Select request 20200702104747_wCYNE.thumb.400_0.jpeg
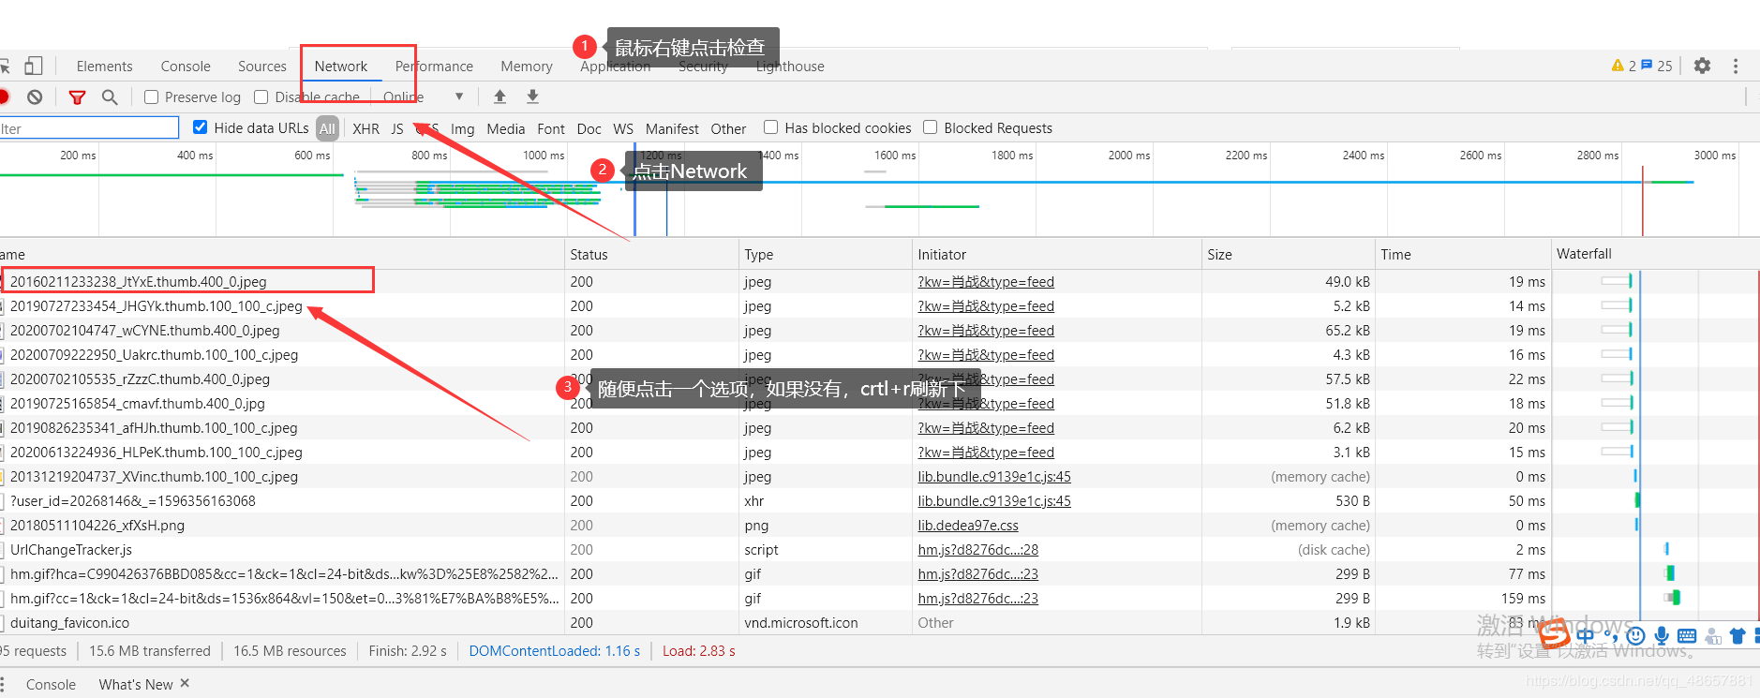 tap(145, 331)
